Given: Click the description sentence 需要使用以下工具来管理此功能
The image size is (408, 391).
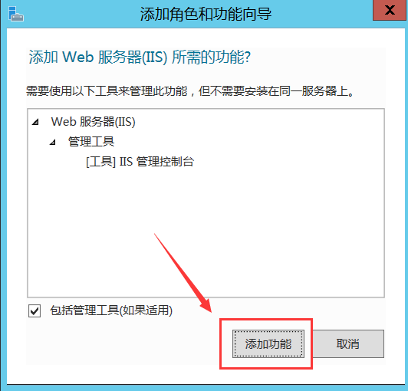Looking at the screenshot, I should coord(107,91).
